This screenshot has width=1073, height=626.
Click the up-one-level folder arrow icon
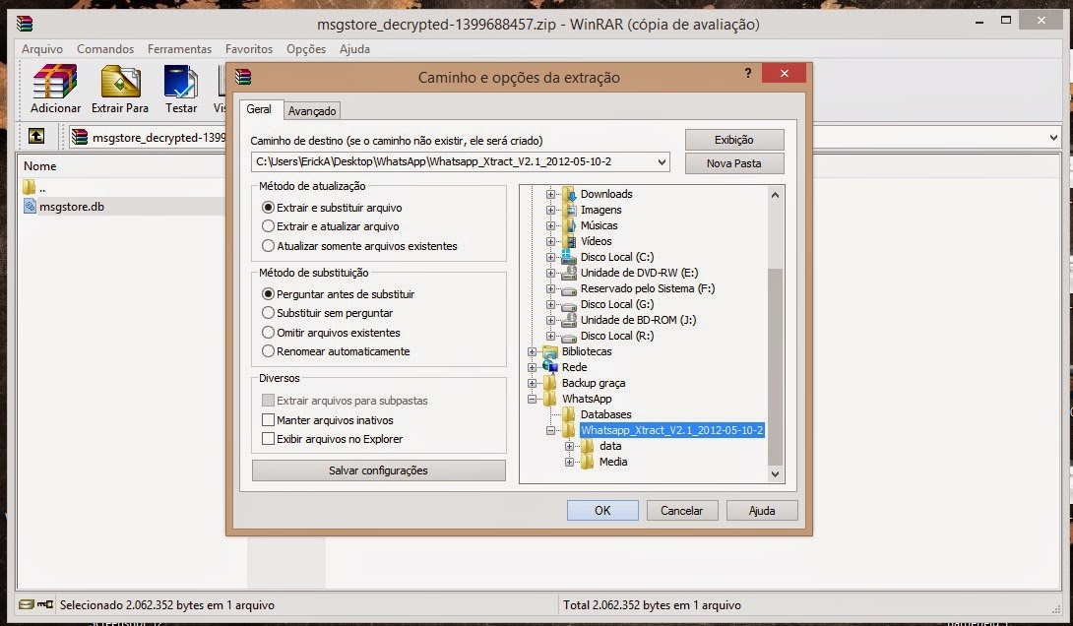(36, 136)
